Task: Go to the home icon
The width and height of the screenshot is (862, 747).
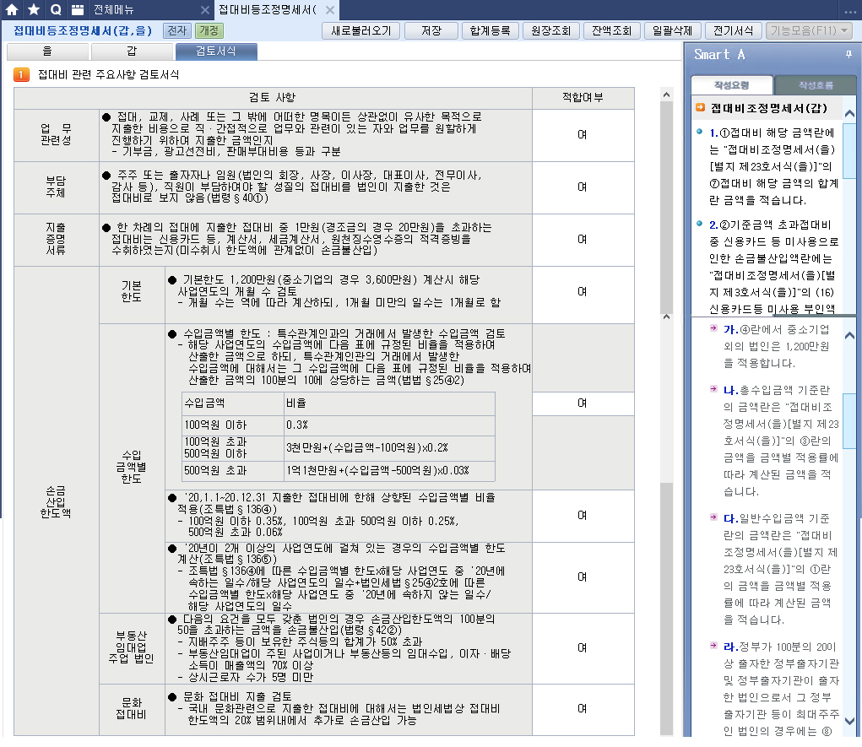Action: pos(12,9)
